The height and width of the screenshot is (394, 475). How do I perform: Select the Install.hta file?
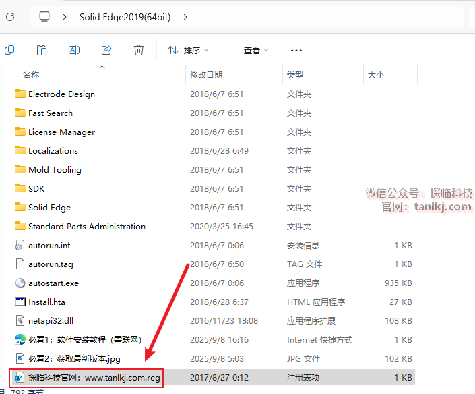coord(46,302)
